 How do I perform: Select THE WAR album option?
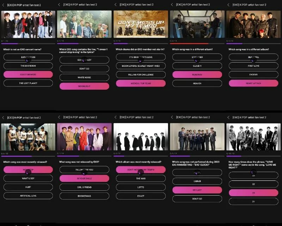pyautogui.click(x=141, y=178)
